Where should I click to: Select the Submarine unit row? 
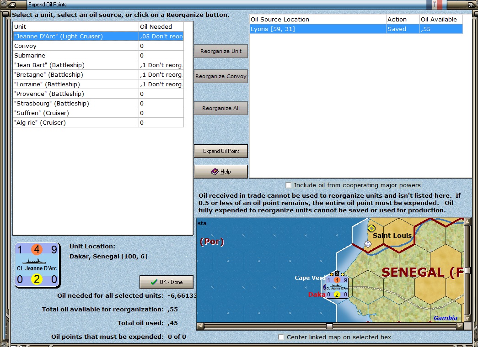point(98,55)
